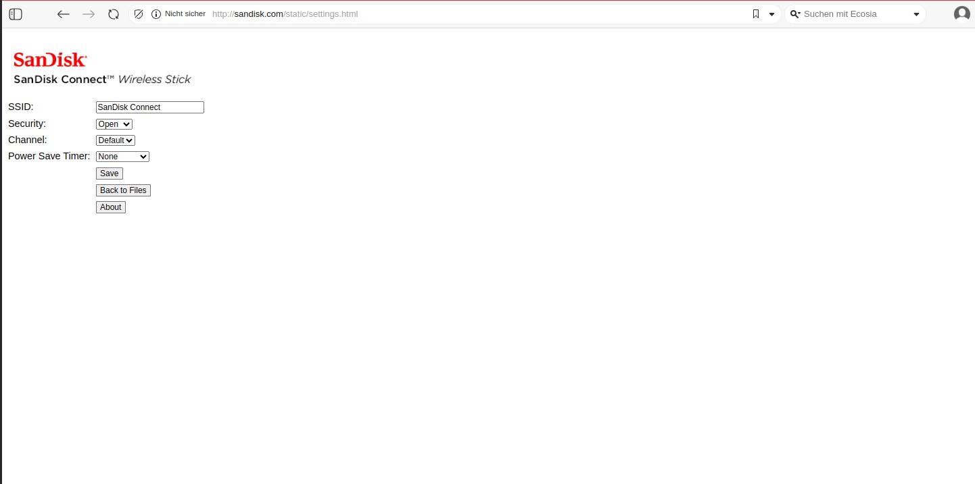The image size is (975, 484).
Task: Go back with the left arrow
Action: click(x=64, y=14)
